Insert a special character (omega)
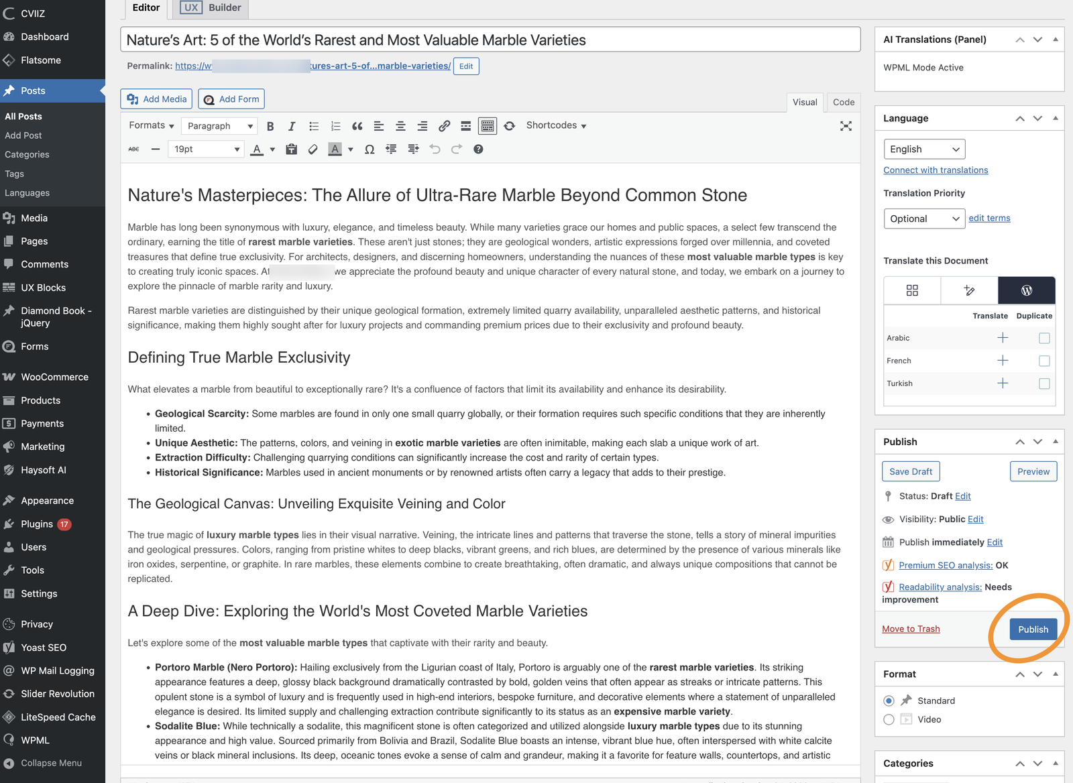Viewport: 1073px width, 783px height. coord(370,149)
